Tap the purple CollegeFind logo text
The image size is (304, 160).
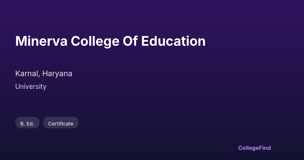(x=254, y=148)
